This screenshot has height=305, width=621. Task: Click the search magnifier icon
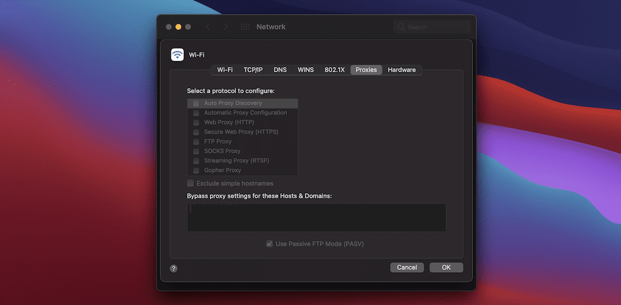click(x=401, y=27)
